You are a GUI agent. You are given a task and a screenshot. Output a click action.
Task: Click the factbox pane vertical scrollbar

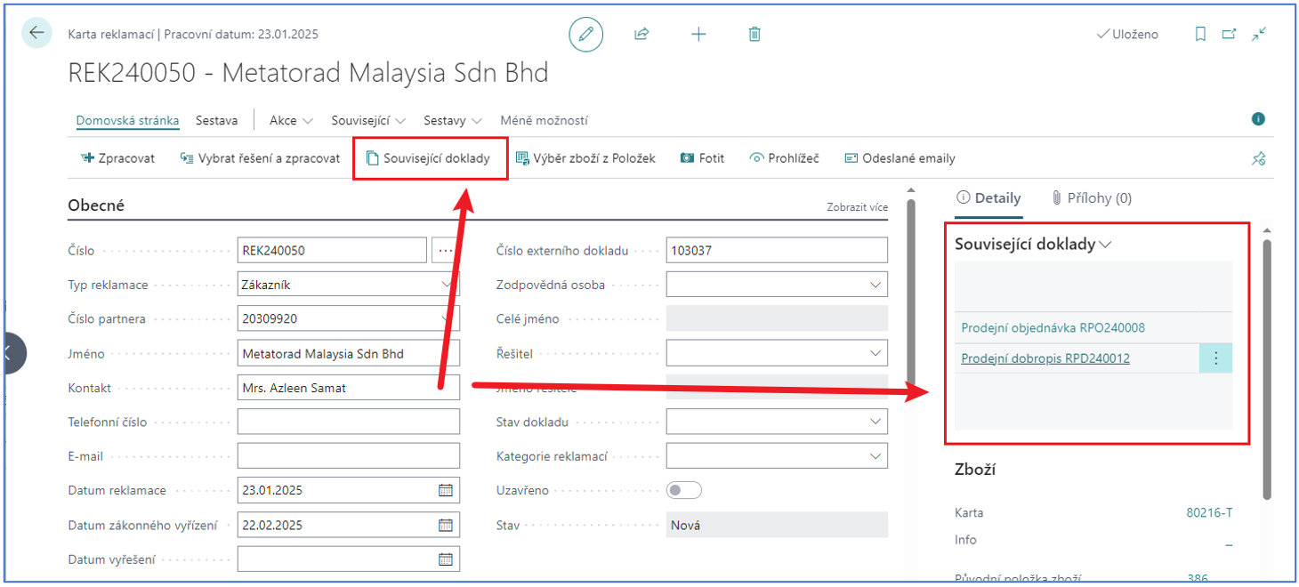(1267, 369)
